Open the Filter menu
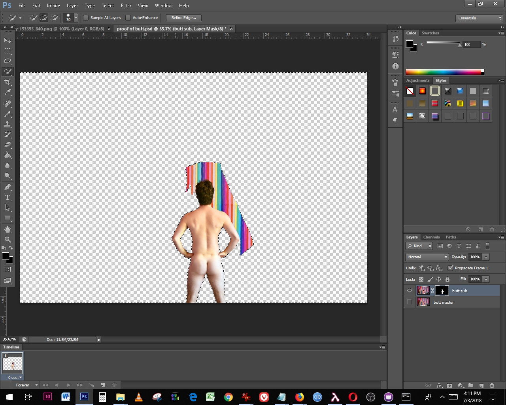The height and width of the screenshot is (405, 506). pyautogui.click(x=126, y=6)
